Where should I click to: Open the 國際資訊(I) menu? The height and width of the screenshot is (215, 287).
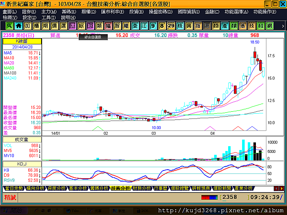[189, 12]
